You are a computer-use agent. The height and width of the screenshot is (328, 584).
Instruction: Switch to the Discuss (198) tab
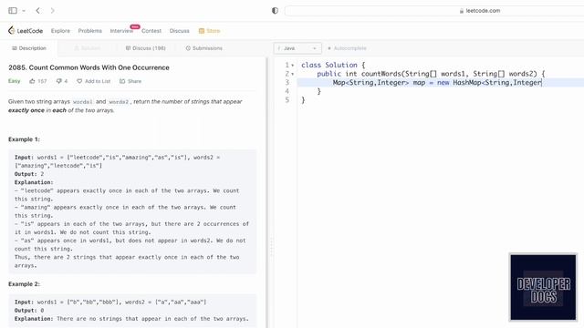(x=146, y=48)
